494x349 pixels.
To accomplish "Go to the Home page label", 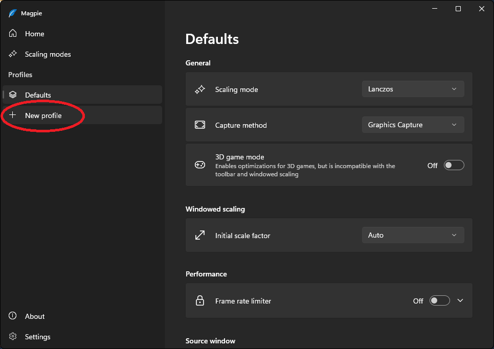I will (35, 34).
